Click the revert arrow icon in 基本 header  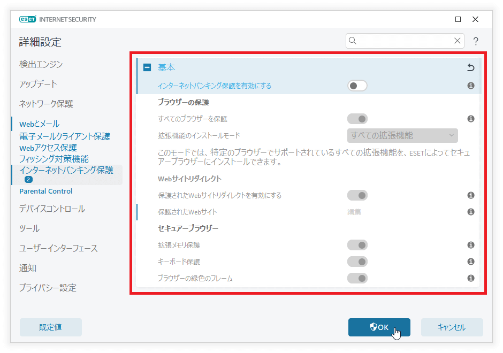point(471,68)
